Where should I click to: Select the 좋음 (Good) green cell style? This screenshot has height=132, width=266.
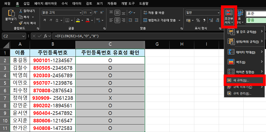click(x=256, y=20)
